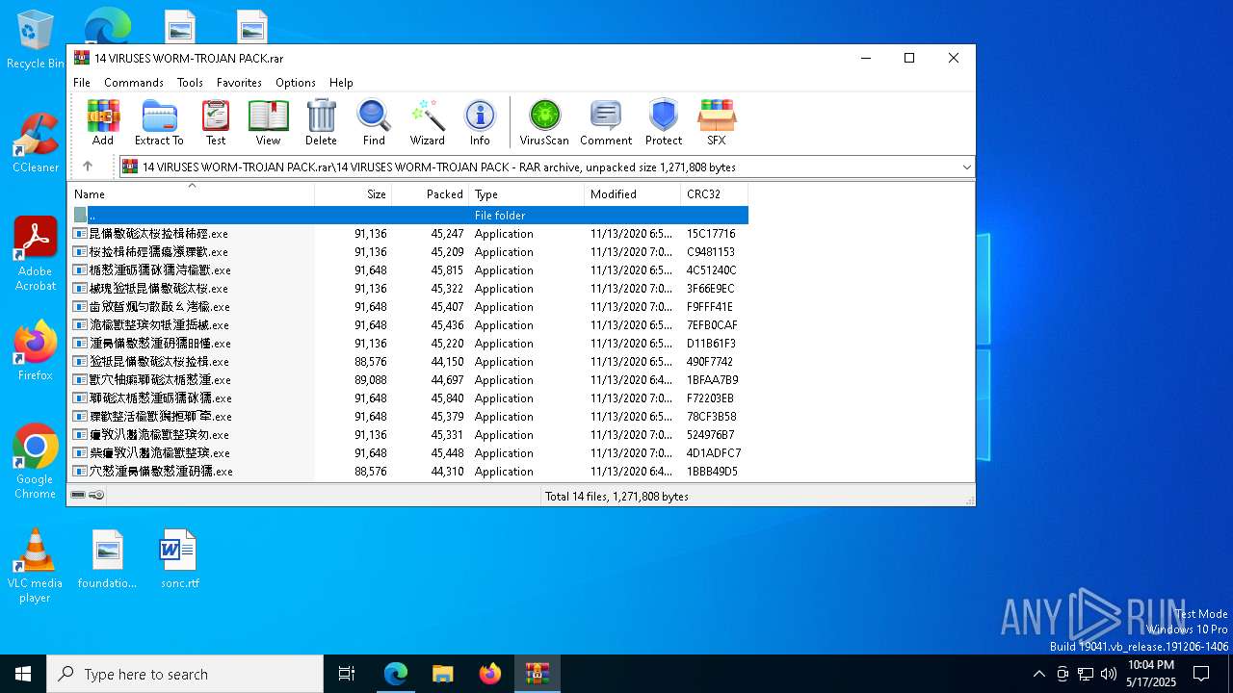
Task: Select the file with CRC32 1BFAA7B9
Action: [408, 380]
